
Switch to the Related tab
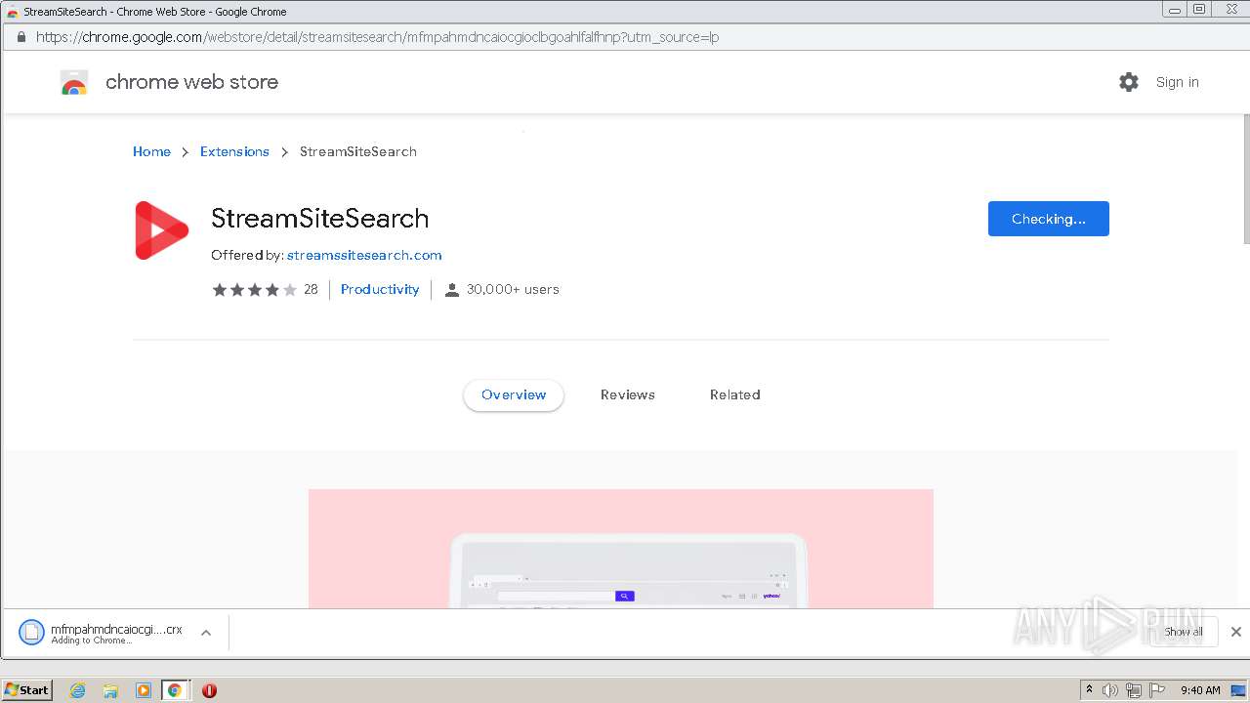tap(735, 394)
